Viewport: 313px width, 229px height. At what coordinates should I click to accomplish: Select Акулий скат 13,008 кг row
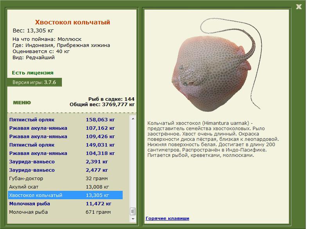65,187
